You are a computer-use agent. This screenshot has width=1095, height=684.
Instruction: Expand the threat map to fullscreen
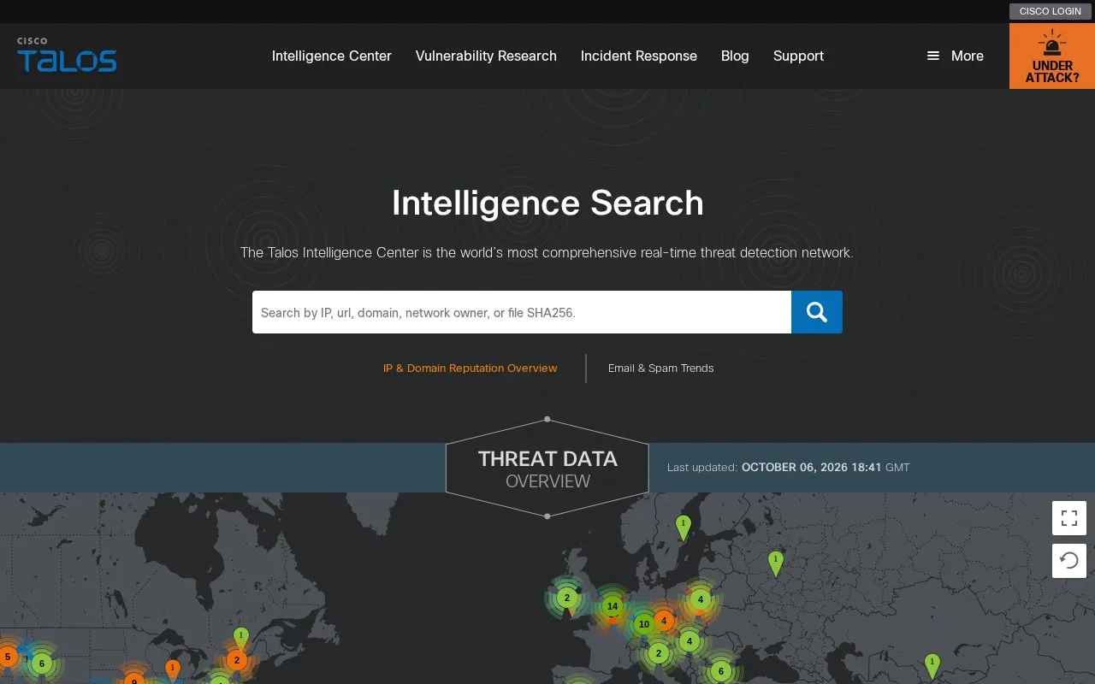[x=1069, y=518]
